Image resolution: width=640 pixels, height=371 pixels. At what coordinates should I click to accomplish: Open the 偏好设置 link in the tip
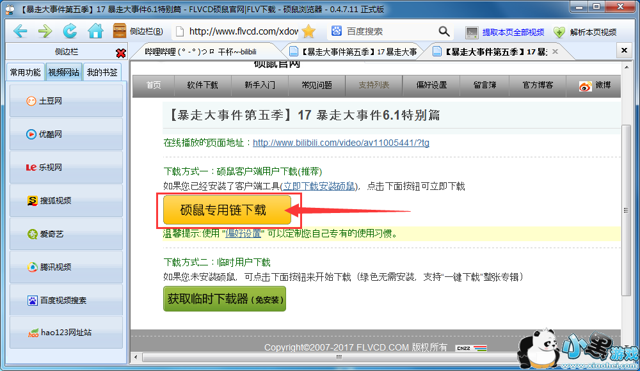[x=243, y=233]
